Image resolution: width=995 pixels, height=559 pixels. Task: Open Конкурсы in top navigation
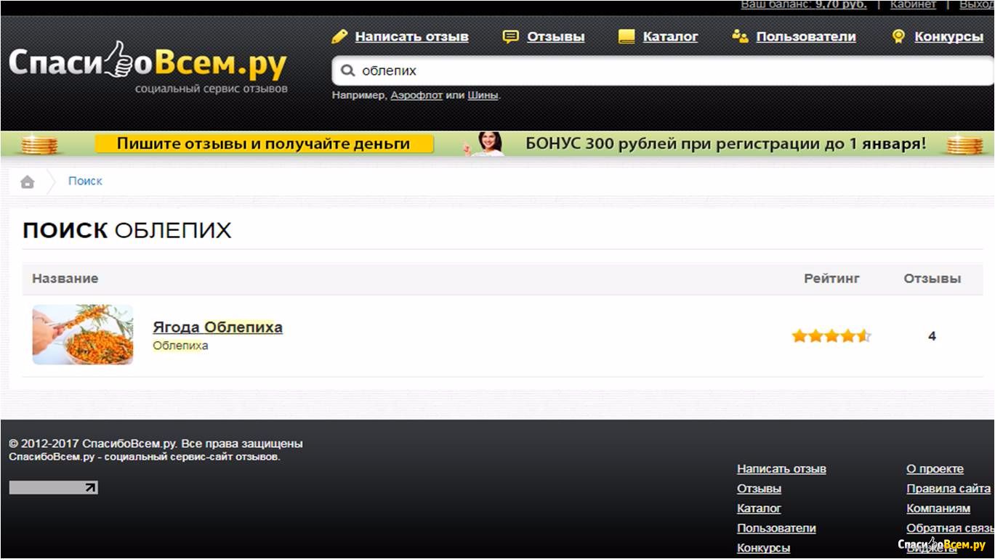tap(948, 37)
